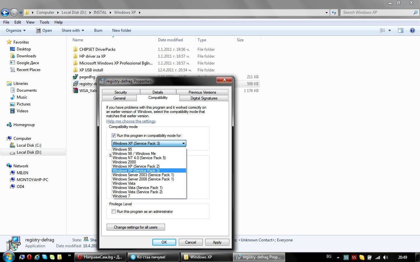Click the Explorer Back arrow button
This screenshot has width=420, height=262.
(5, 12)
